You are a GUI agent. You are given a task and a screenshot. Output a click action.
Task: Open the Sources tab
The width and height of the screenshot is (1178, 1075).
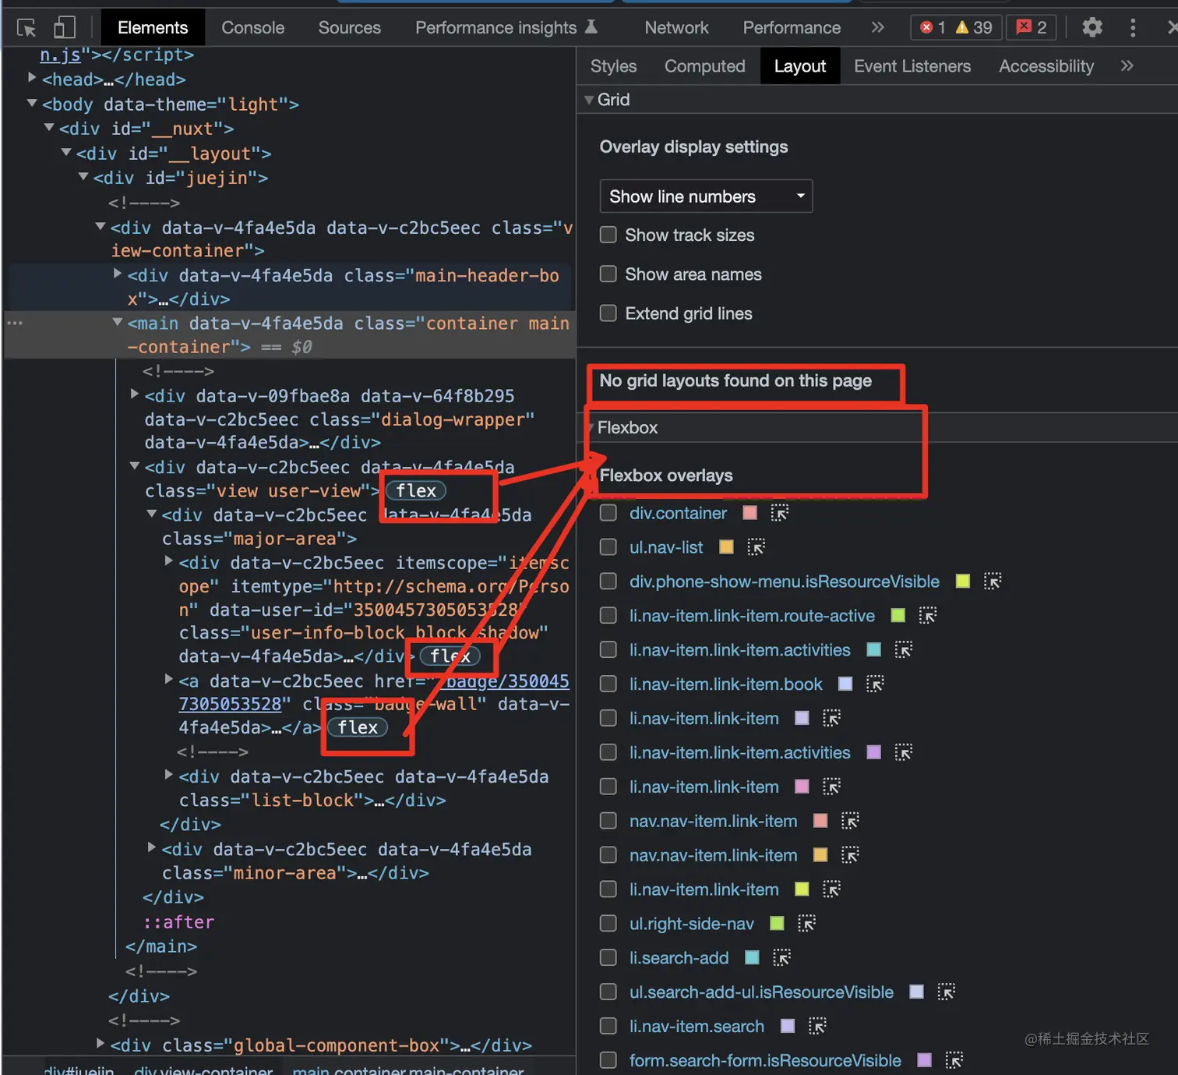[350, 28]
